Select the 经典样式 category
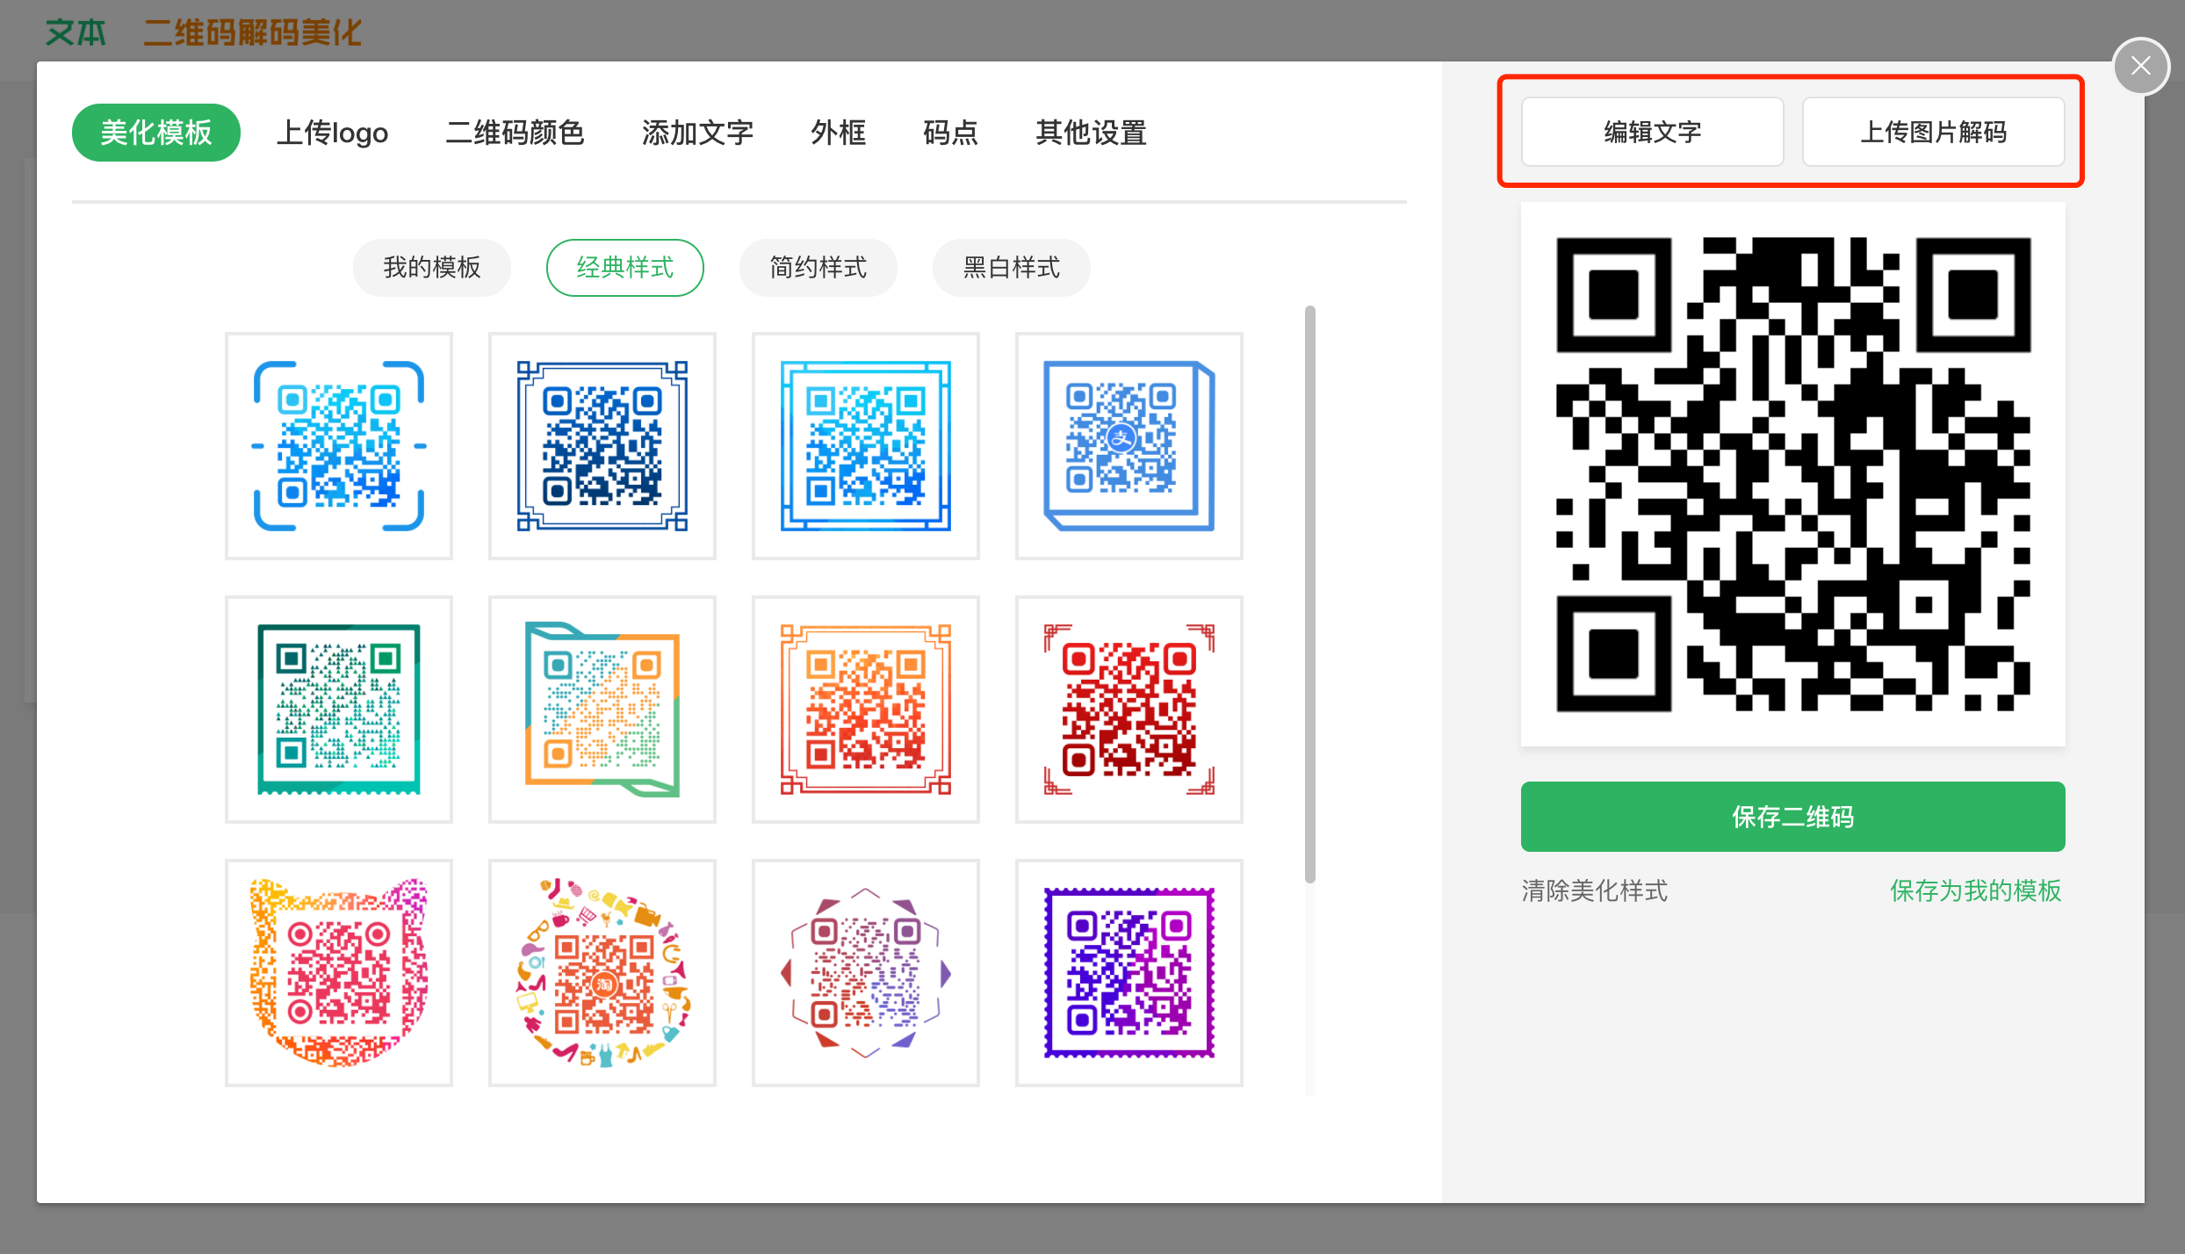2185x1254 pixels. [x=625, y=267]
